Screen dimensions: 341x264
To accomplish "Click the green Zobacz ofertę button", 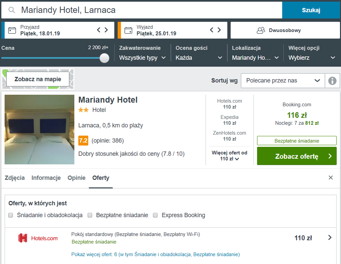I will [x=297, y=156].
